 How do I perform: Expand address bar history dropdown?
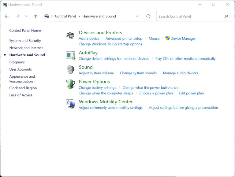(137, 16)
